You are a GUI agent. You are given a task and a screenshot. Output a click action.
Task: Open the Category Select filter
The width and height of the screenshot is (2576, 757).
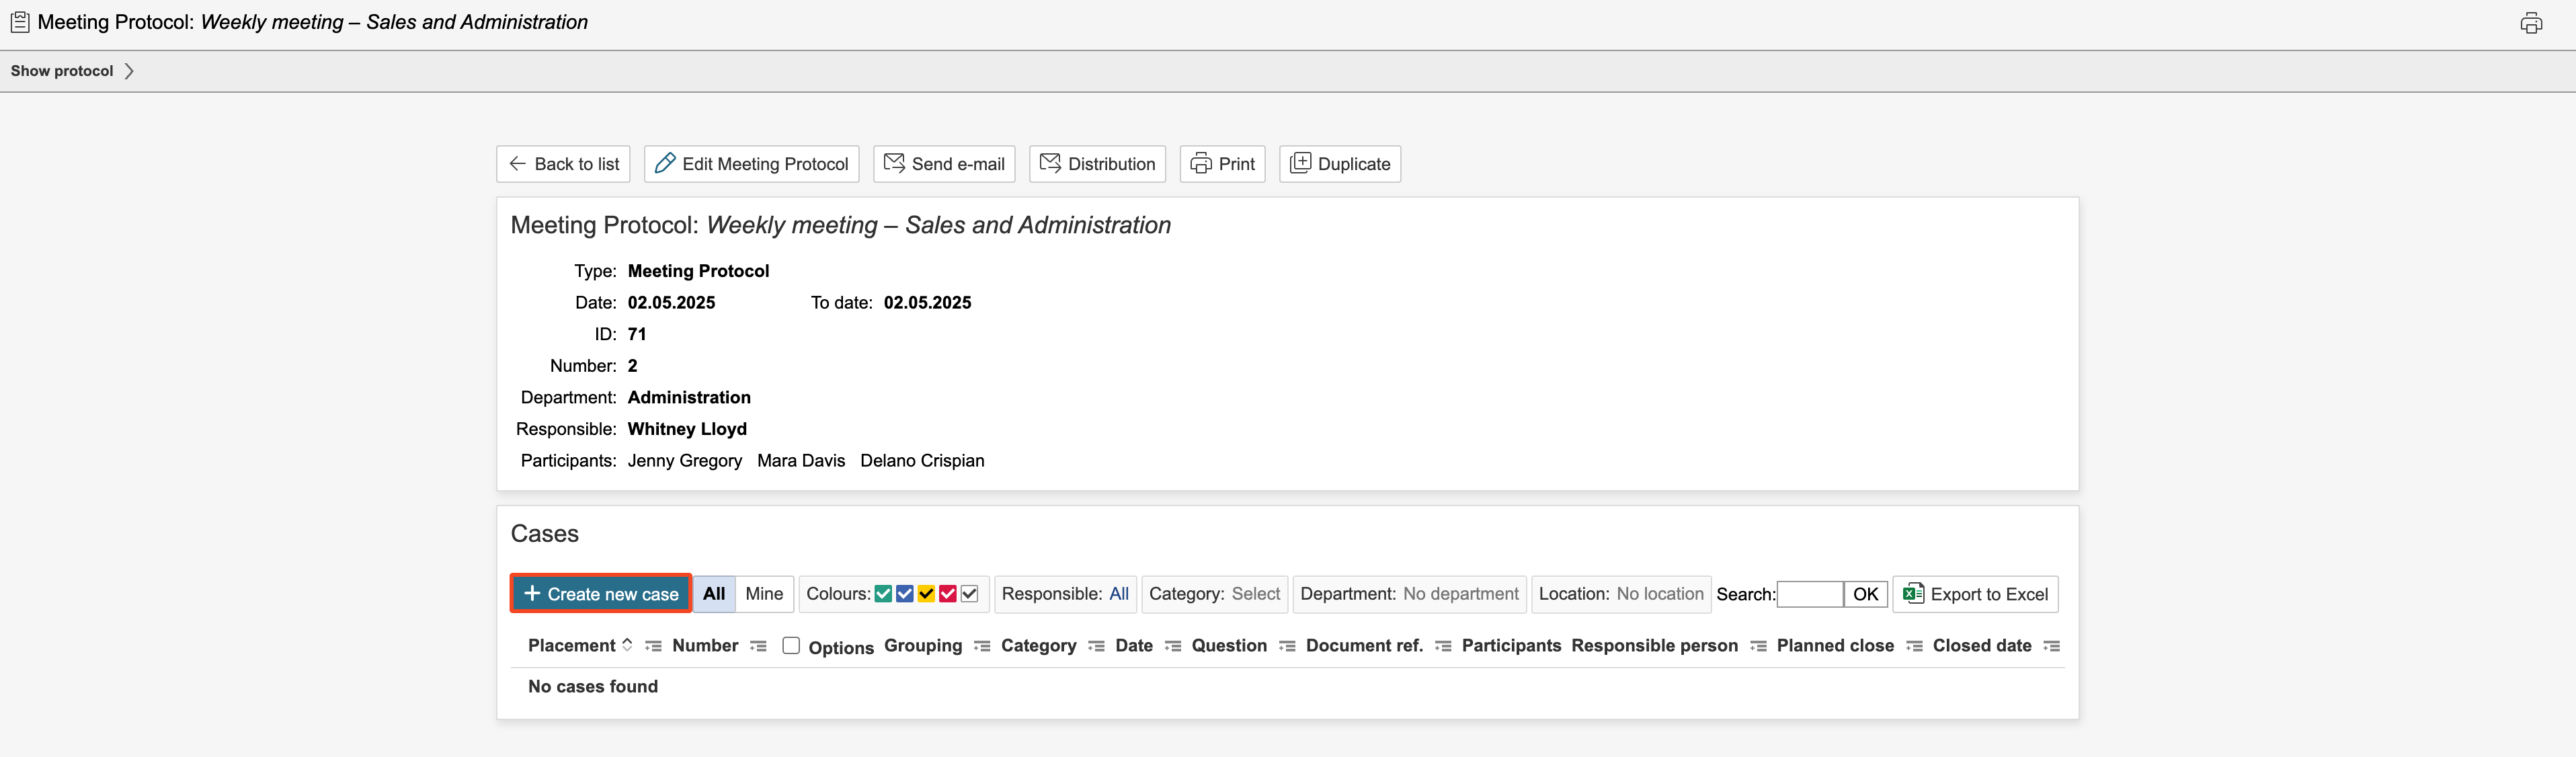click(1255, 594)
